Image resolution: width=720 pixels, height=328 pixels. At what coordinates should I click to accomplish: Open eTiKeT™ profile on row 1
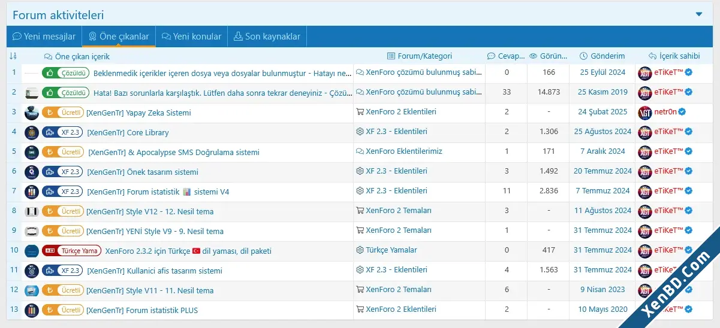click(x=668, y=72)
